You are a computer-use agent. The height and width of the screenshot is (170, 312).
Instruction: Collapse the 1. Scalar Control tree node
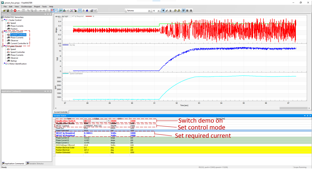[x=2, y=20]
